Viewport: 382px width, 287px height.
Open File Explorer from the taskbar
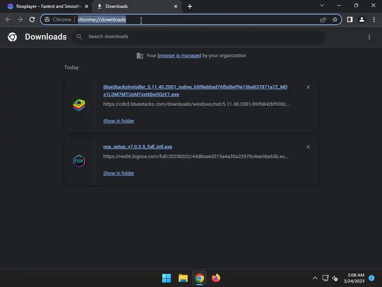pos(183,278)
